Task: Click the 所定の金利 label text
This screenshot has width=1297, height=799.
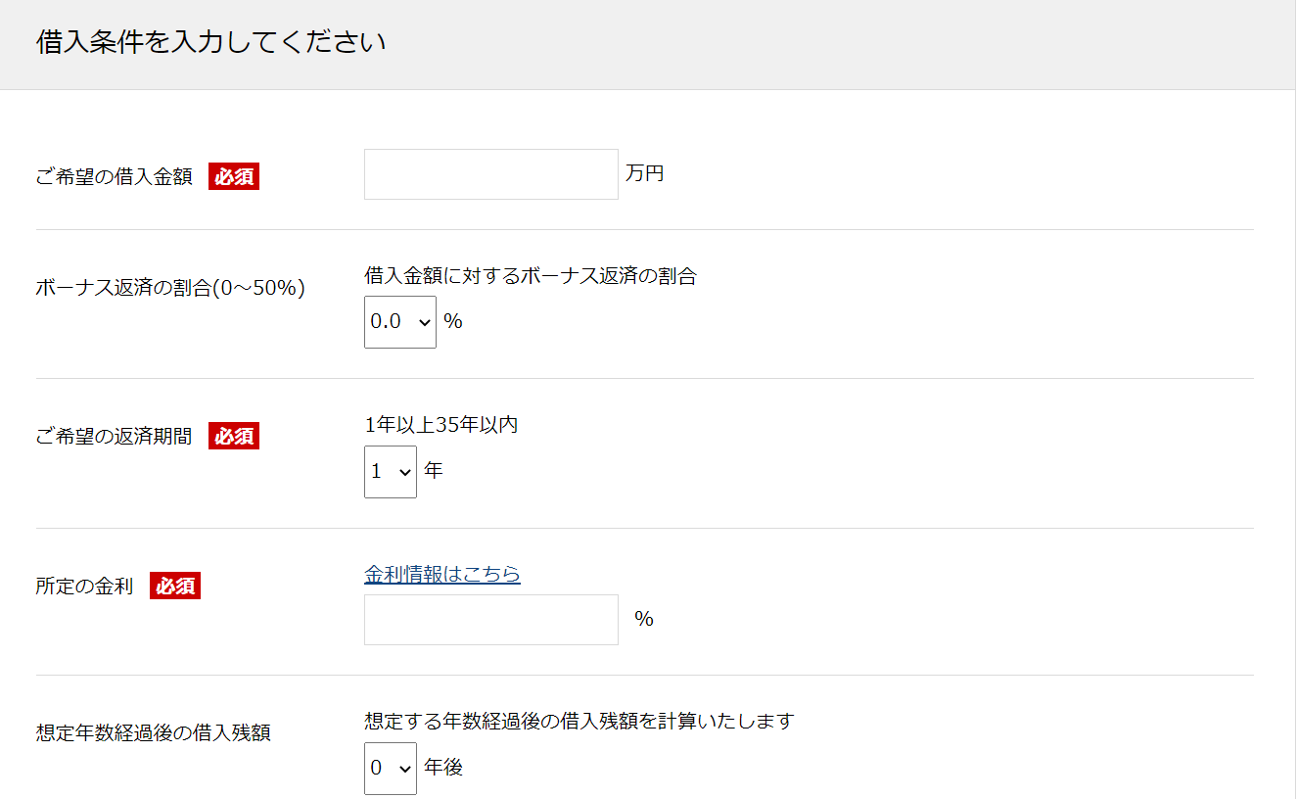Action: (85, 587)
